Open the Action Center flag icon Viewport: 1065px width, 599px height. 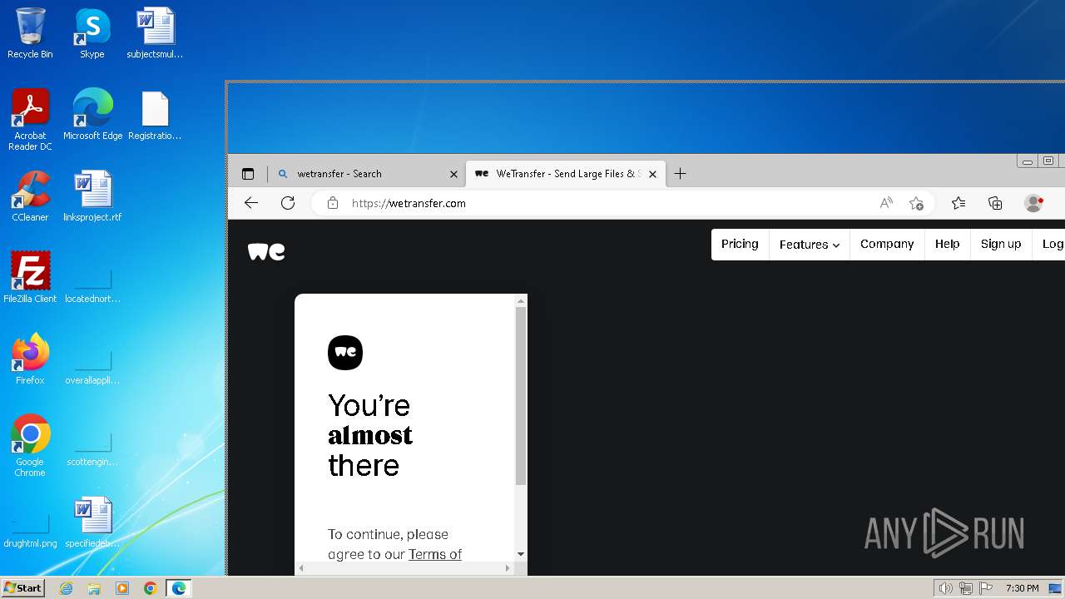click(984, 588)
